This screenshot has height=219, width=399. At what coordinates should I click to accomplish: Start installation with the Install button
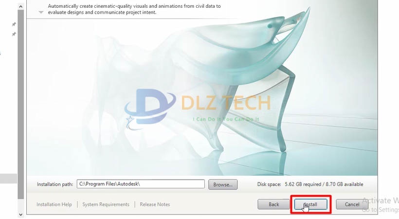[311, 204]
